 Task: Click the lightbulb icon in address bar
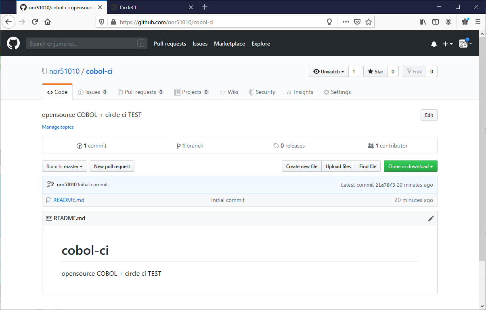(329, 22)
